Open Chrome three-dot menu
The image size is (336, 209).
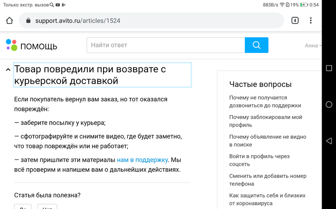(x=311, y=20)
